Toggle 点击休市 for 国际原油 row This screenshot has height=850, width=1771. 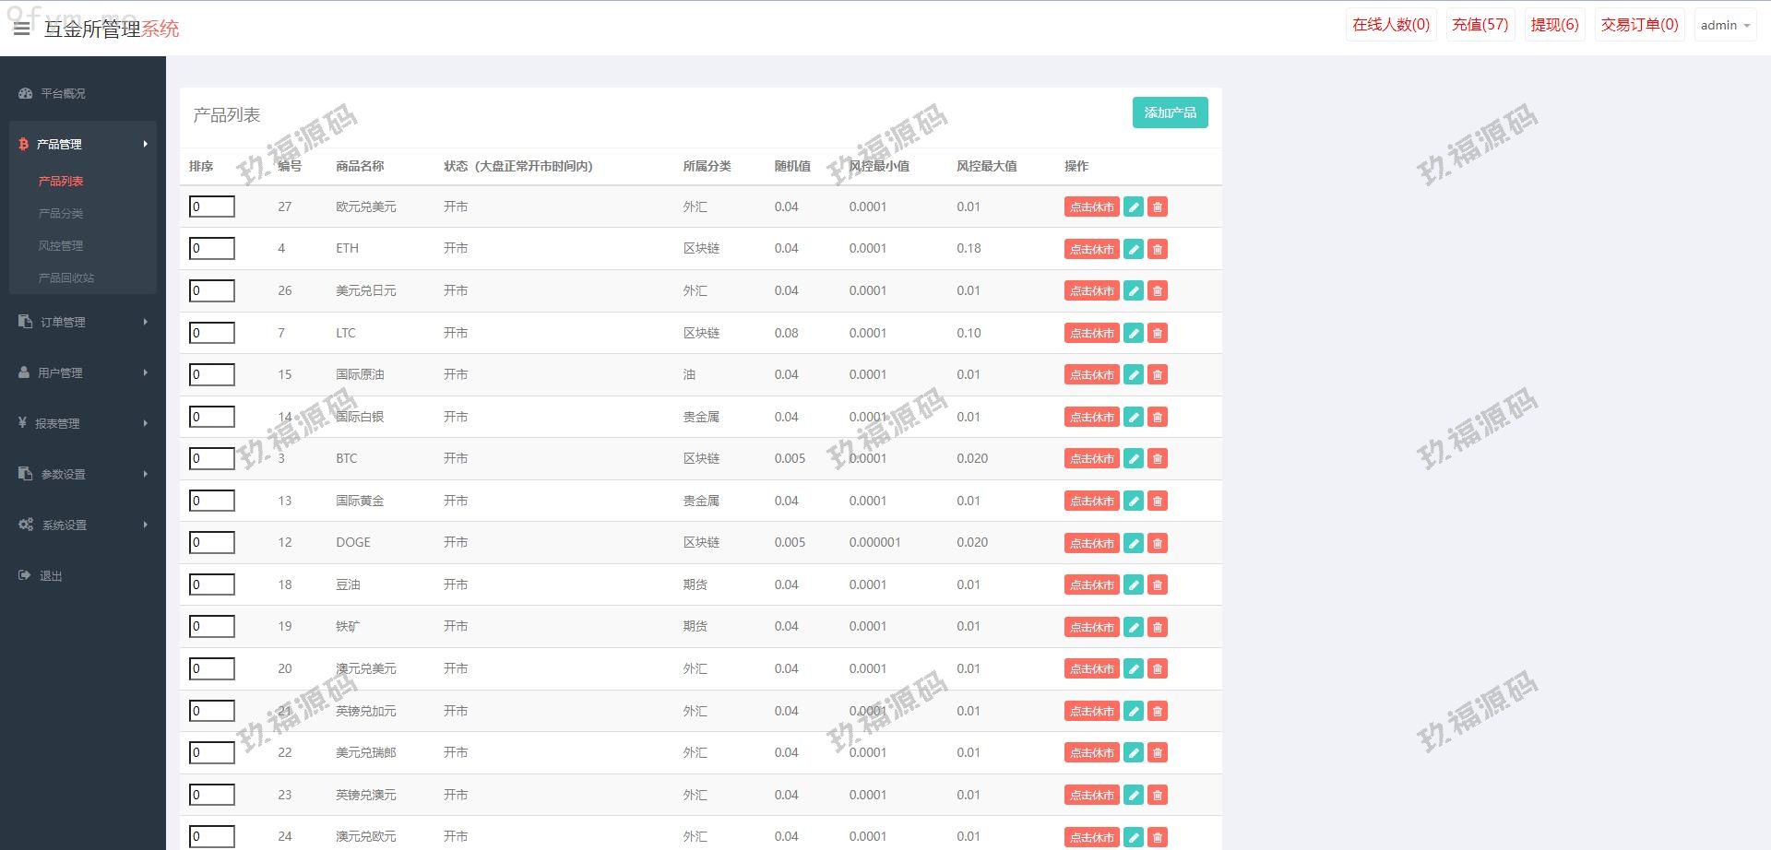click(x=1091, y=375)
